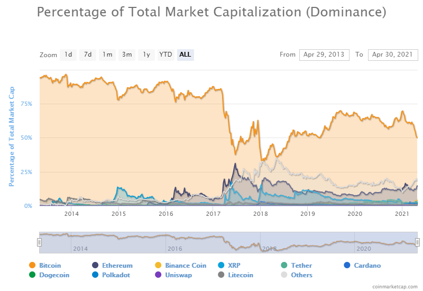
Task: Toggle Polkadot series visibility label
Action: coord(116,275)
